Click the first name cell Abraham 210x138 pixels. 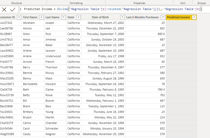[x=29, y=23]
